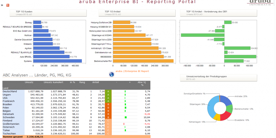Sort by the Umsatz column header

point(29,82)
